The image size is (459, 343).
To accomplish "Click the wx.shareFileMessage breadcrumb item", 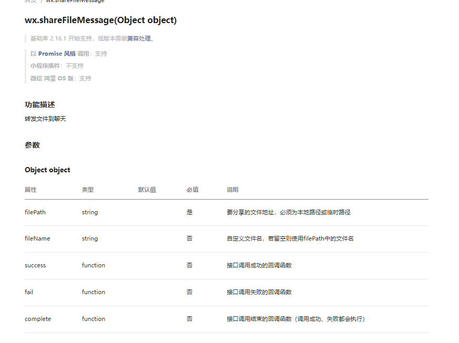I will [75, 1].
